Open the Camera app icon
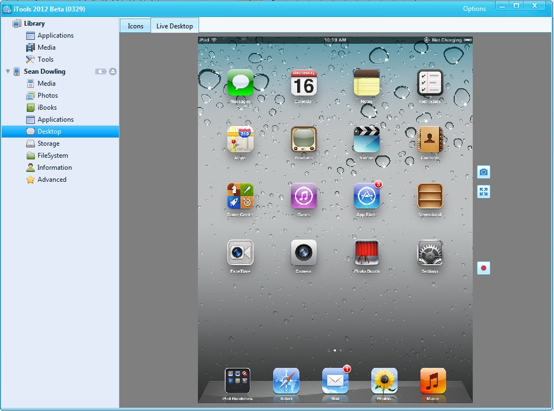The width and height of the screenshot is (554, 411). [x=304, y=253]
